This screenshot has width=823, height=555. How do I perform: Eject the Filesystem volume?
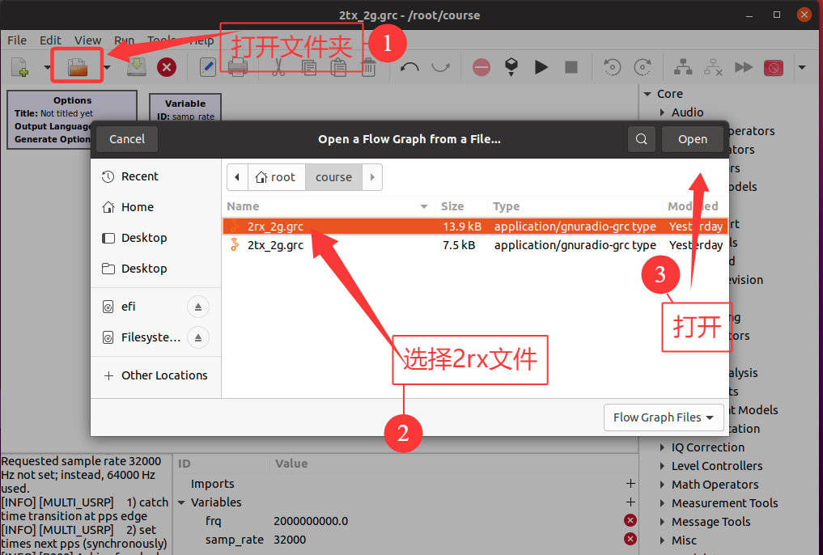tap(198, 337)
